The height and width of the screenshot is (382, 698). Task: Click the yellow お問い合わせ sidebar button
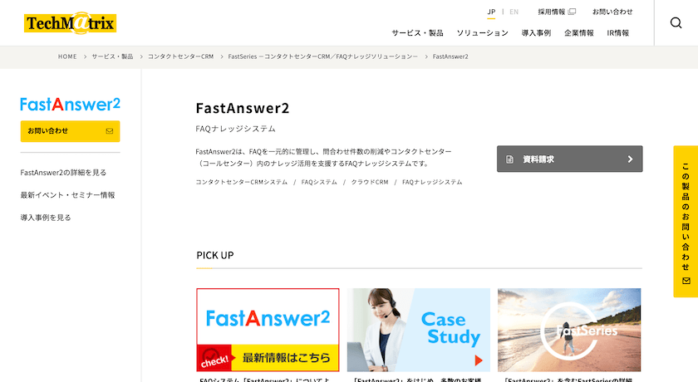[x=71, y=131]
